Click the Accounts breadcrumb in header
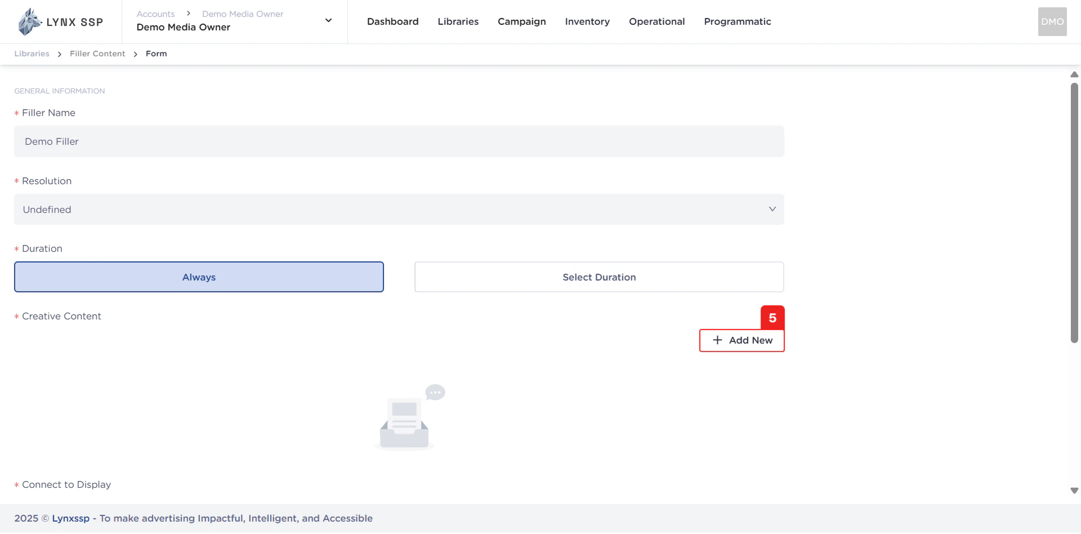 point(155,14)
